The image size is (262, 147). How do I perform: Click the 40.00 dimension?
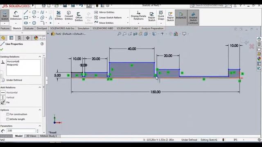click(x=132, y=49)
